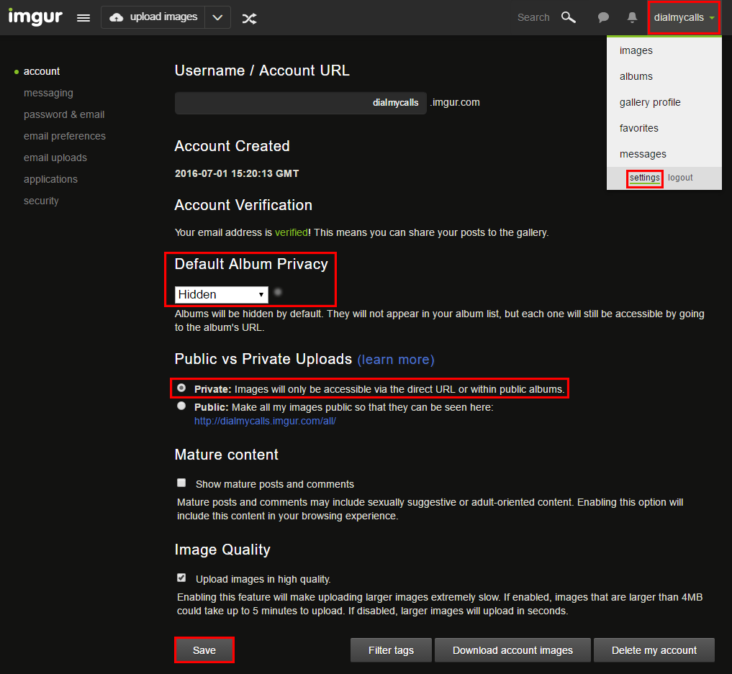Open the notifications bell icon

[632, 18]
